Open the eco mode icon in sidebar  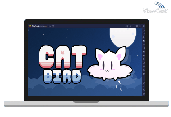pos(144,52)
